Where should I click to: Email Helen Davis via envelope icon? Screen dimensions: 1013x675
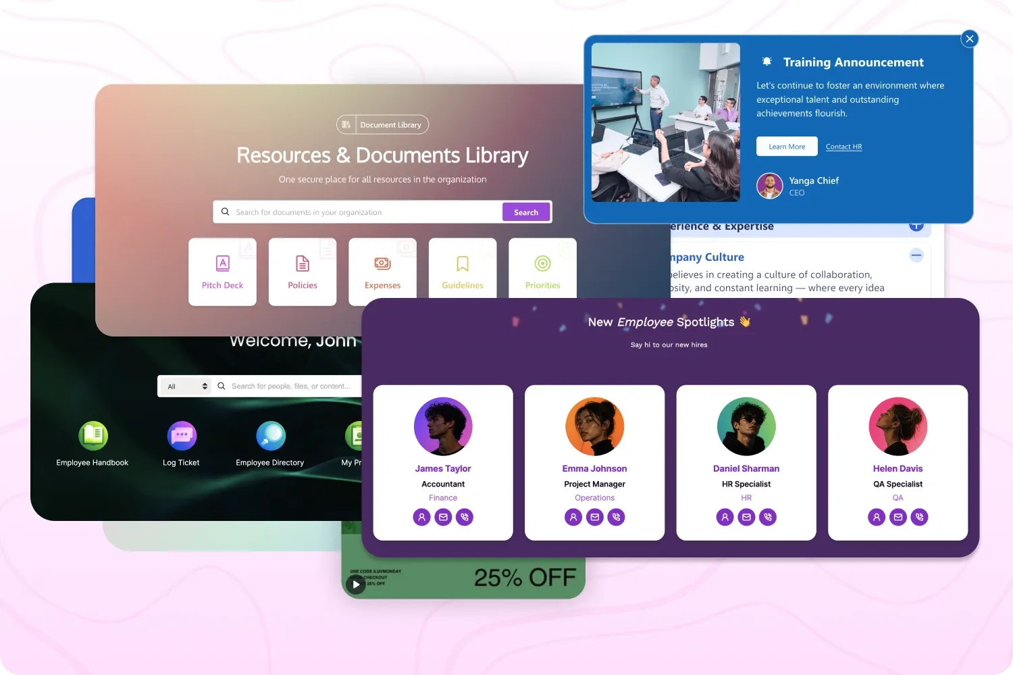(x=898, y=517)
